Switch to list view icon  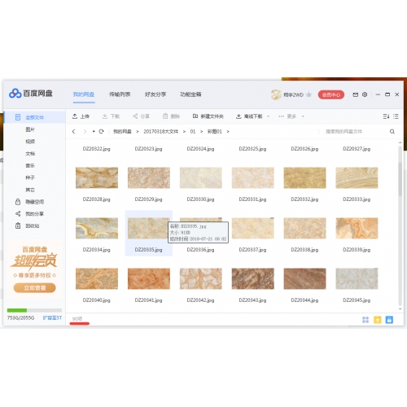[x=396, y=116]
